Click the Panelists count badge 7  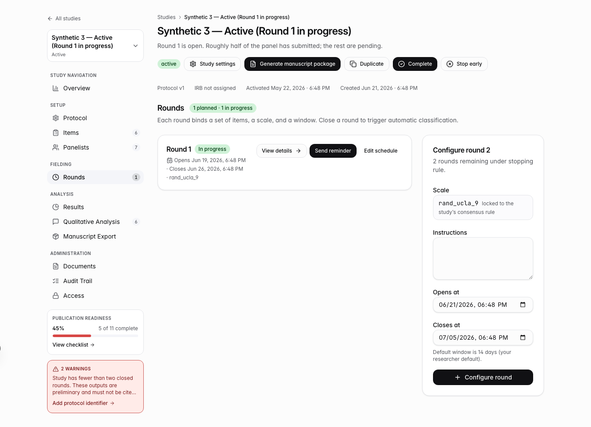[x=136, y=147]
